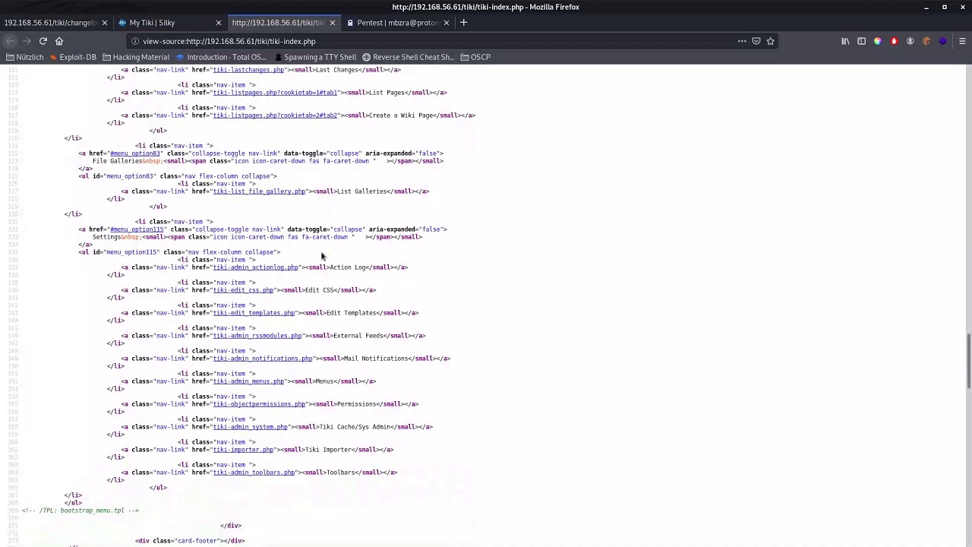The width and height of the screenshot is (972, 547).
Task: Click the 'TPL: bootstrap_menu.tpl' comment text
Action: pos(82,511)
